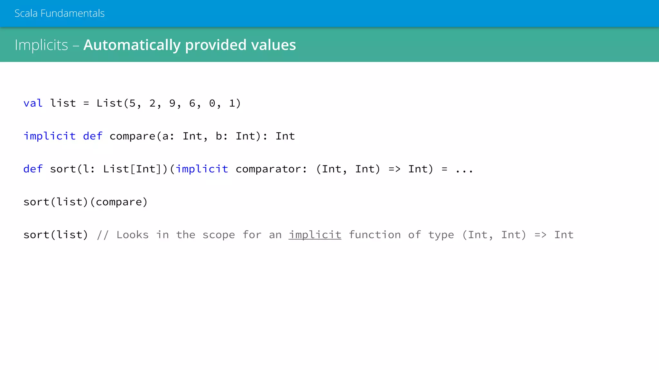Click the final return type "Int" of compare
659x370 pixels.
[285, 136]
